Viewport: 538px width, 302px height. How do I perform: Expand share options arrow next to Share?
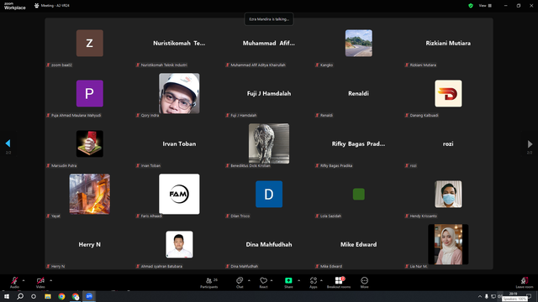coord(298,280)
